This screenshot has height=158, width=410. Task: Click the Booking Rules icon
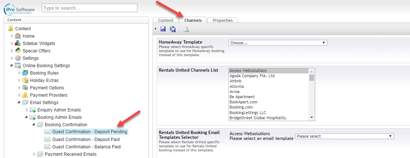click(x=25, y=73)
